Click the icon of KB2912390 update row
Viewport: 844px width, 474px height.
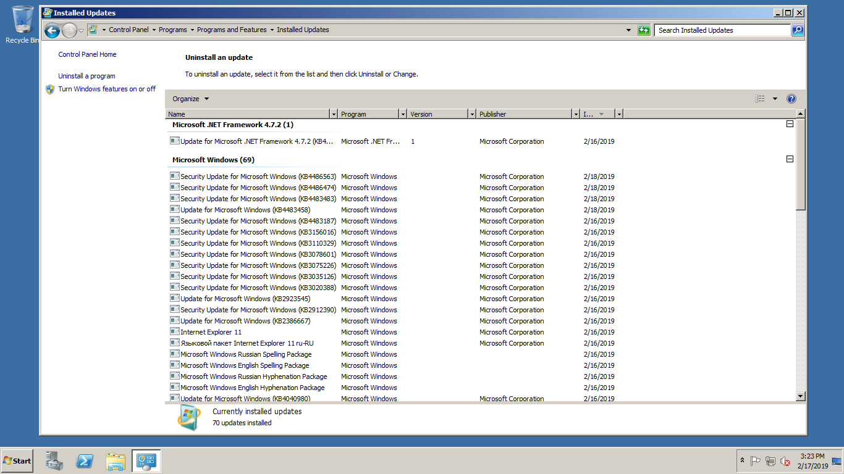(x=174, y=309)
